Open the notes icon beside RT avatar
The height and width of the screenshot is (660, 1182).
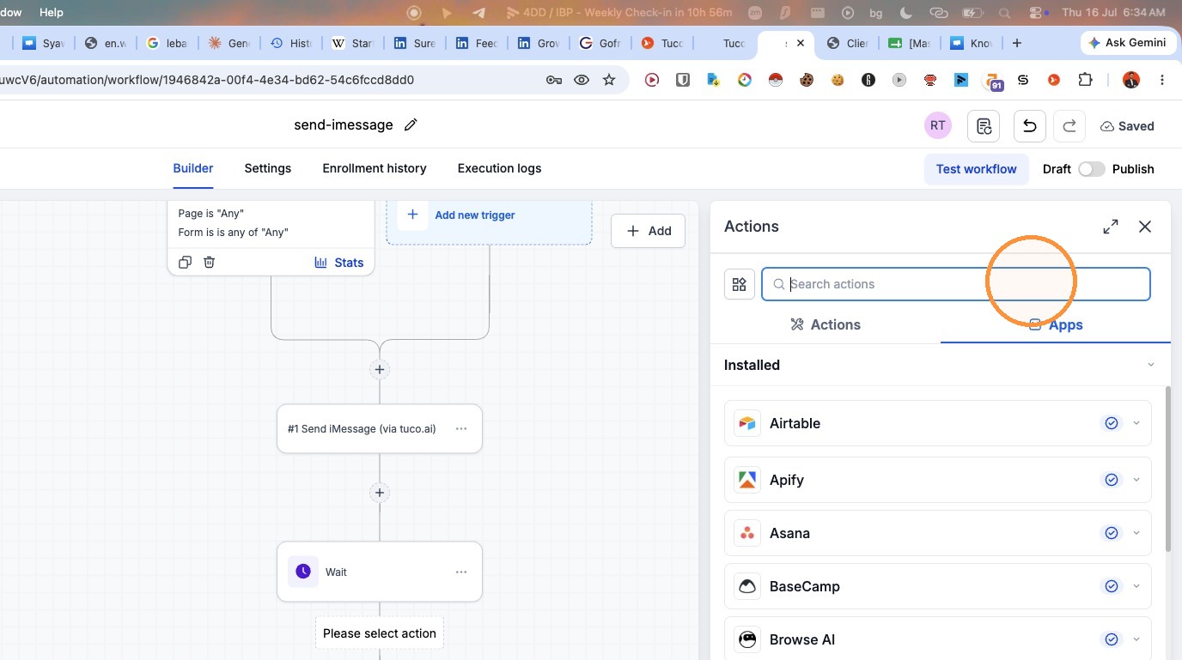coord(984,126)
